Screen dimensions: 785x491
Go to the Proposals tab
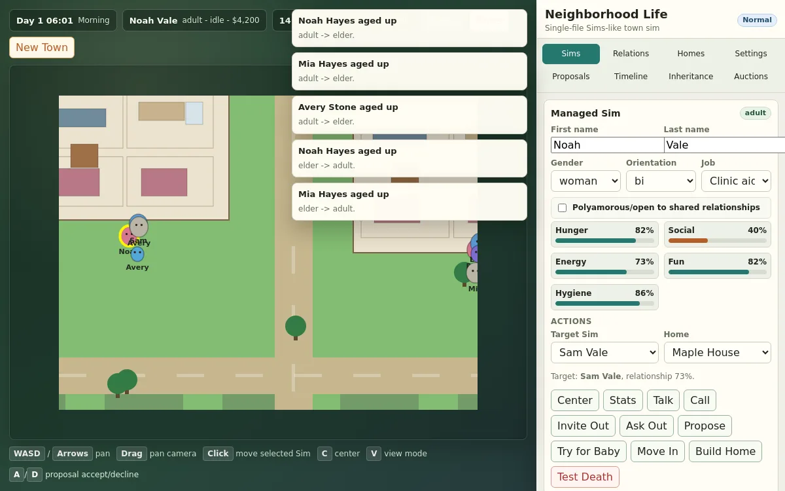point(571,77)
